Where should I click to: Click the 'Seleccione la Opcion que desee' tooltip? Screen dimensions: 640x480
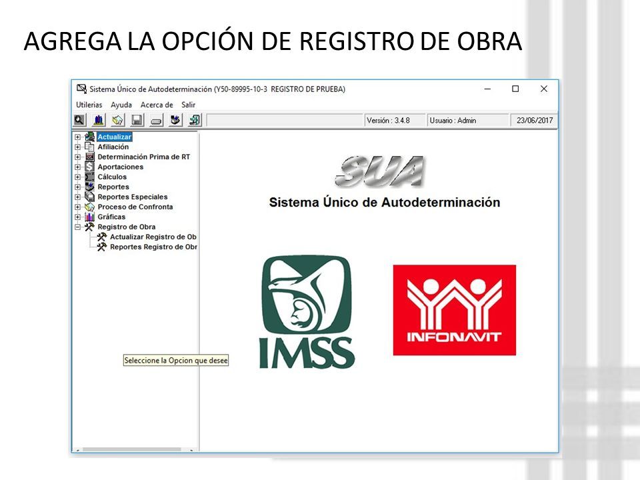[176, 361]
